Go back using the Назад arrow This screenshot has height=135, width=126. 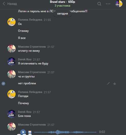[x=4, y=4]
